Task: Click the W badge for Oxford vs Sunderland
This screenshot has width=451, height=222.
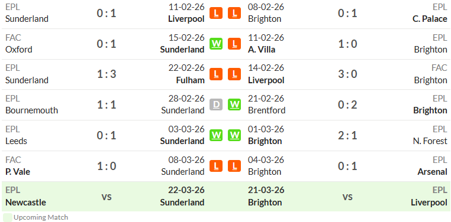Action: [216, 44]
